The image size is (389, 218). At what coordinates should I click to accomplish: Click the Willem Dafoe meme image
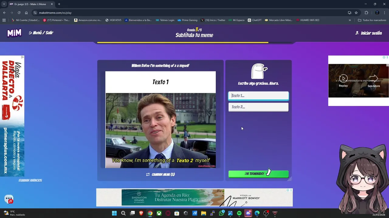click(160, 120)
